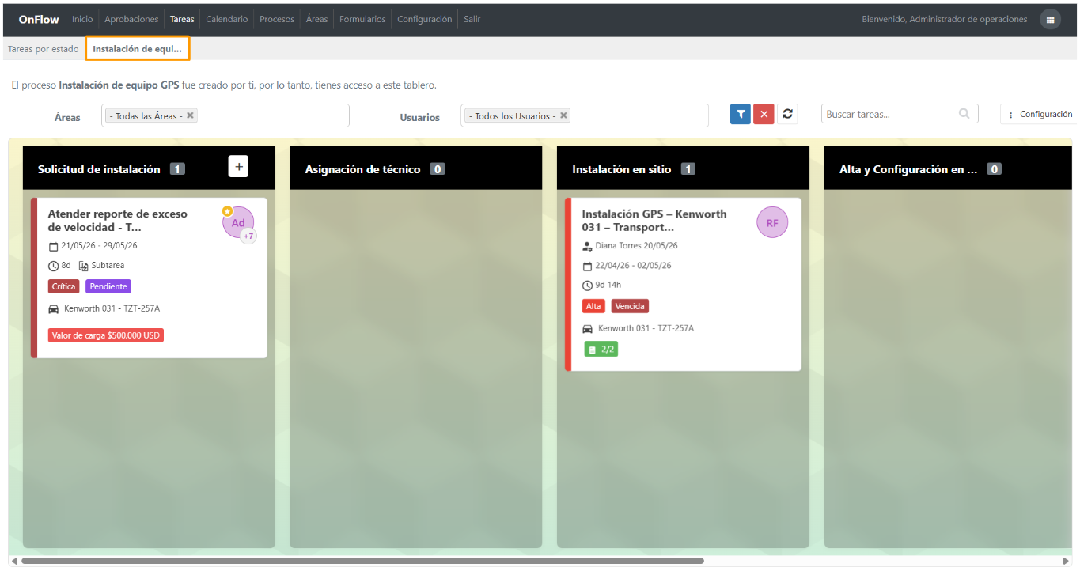Click the 'Alta' priority tag
This screenshot has height=575, width=1080.
pyautogui.click(x=593, y=306)
